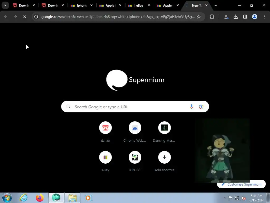This screenshot has height=203, width=270.
Task: Switch to the second Download tab
Action: pyautogui.click(x=53, y=6)
